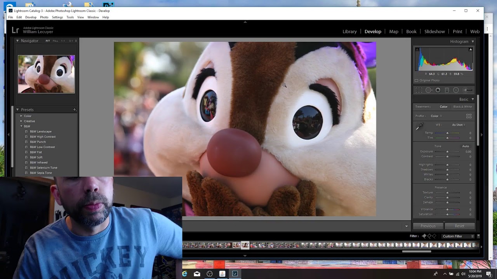Open the Develop menu

tap(31, 17)
